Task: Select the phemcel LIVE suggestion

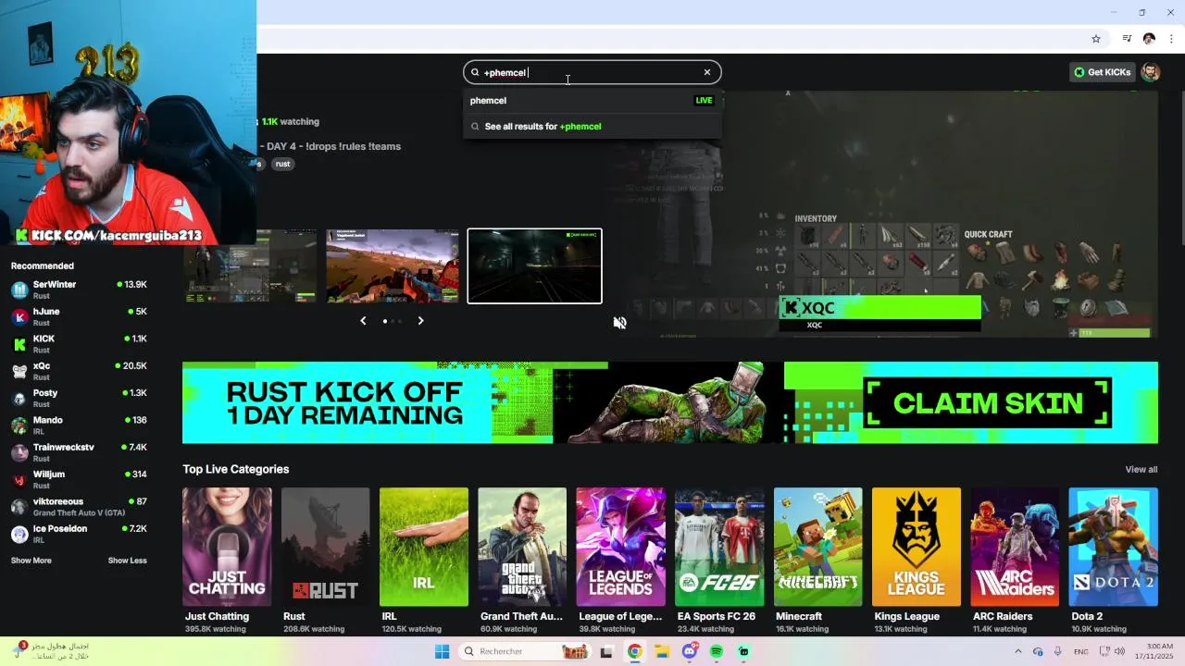Action: coord(592,100)
